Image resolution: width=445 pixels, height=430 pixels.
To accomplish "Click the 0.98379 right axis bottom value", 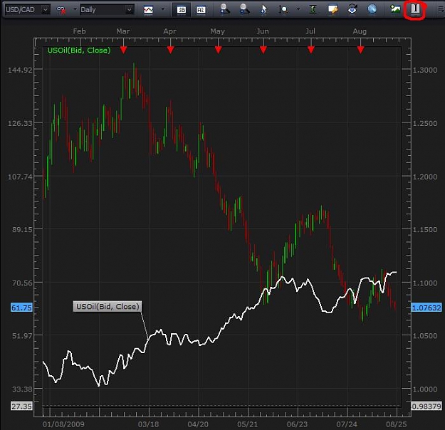I will tap(426, 407).
